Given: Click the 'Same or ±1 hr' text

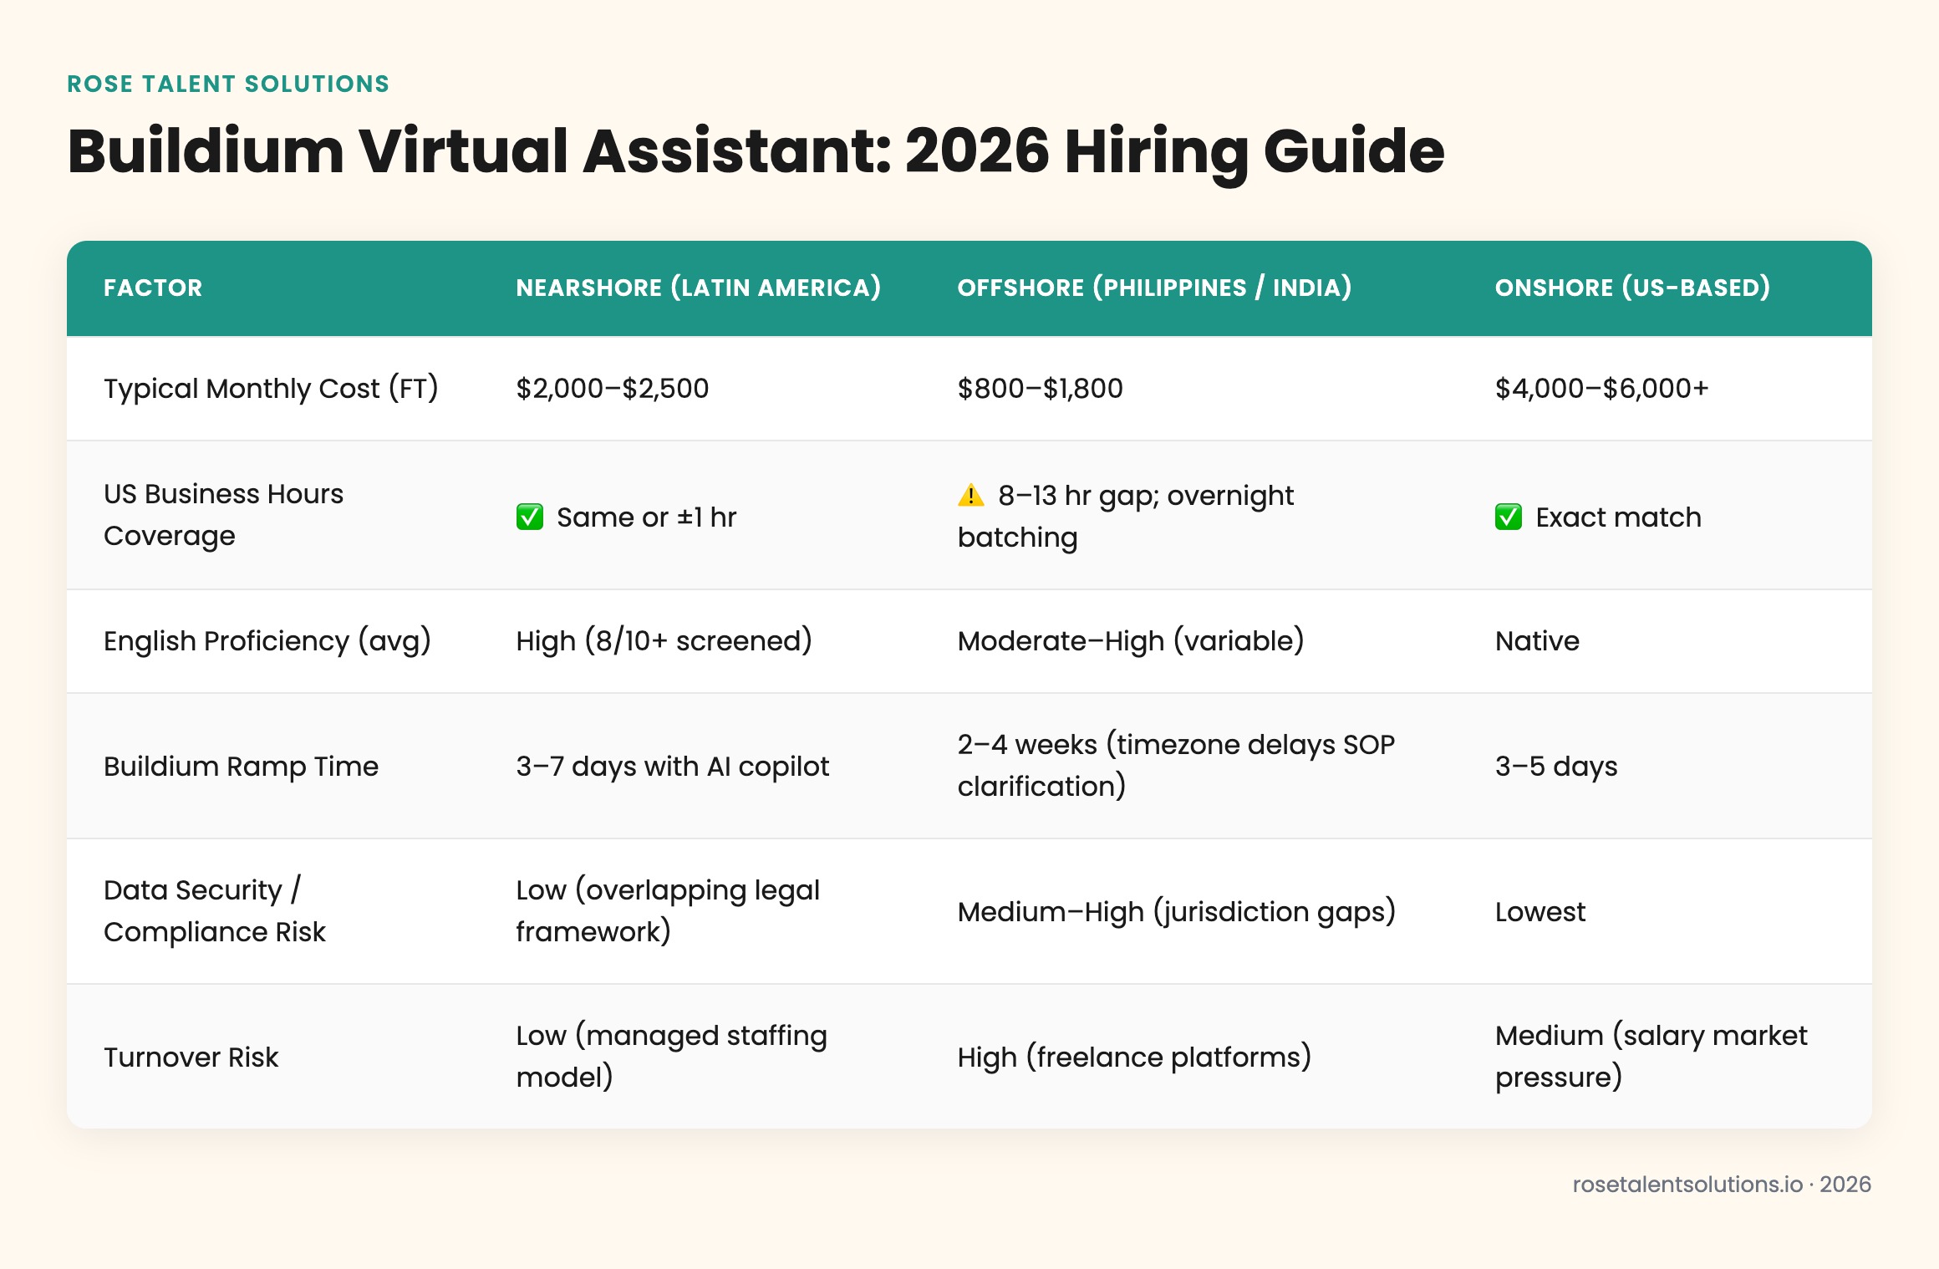Looking at the screenshot, I should tap(647, 517).
